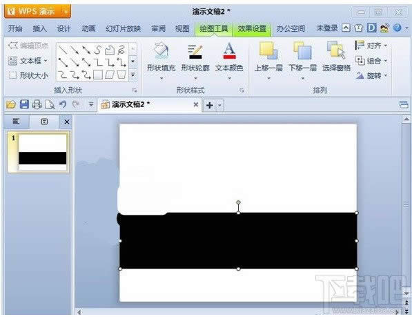Open the Print icon in quick toolbar
This screenshot has height=317, width=412.
[x=37, y=104]
